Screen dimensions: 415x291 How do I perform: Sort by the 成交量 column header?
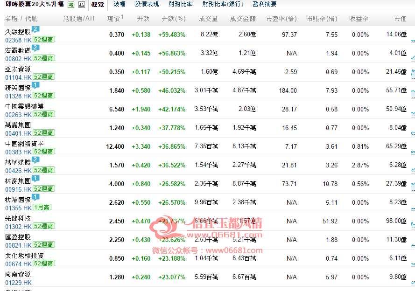click(208, 19)
